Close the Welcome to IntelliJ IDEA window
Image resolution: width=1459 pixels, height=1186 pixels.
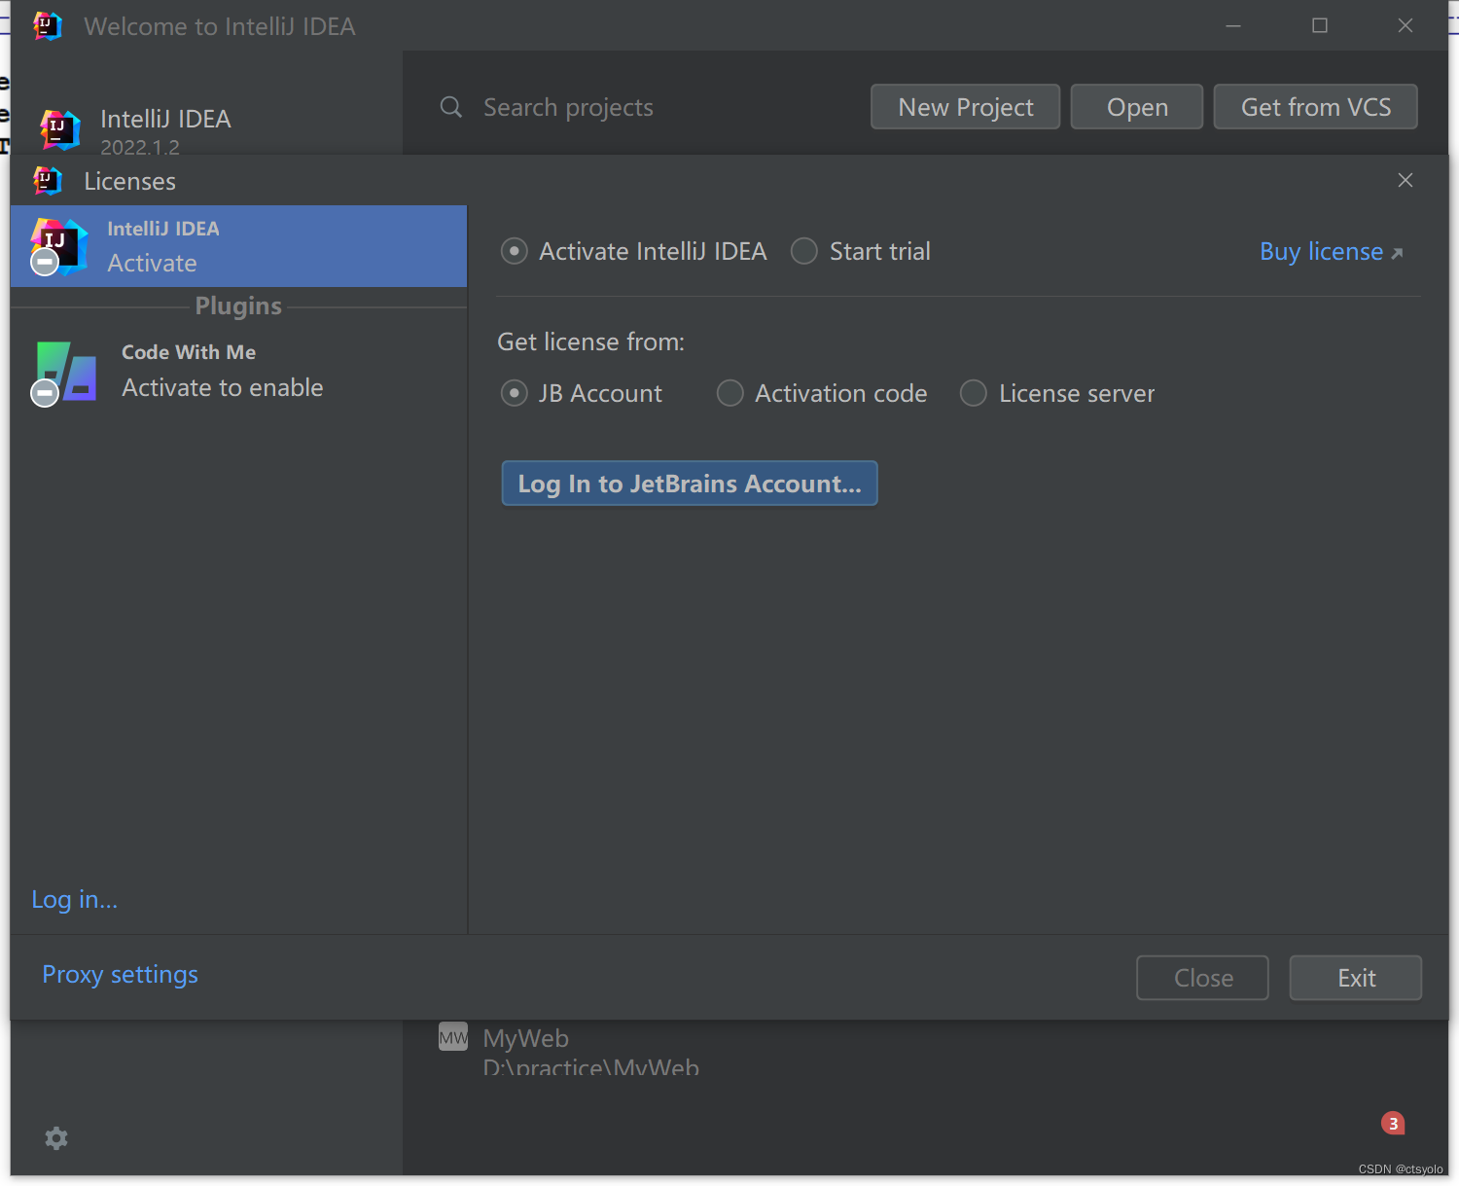pyautogui.click(x=1406, y=26)
